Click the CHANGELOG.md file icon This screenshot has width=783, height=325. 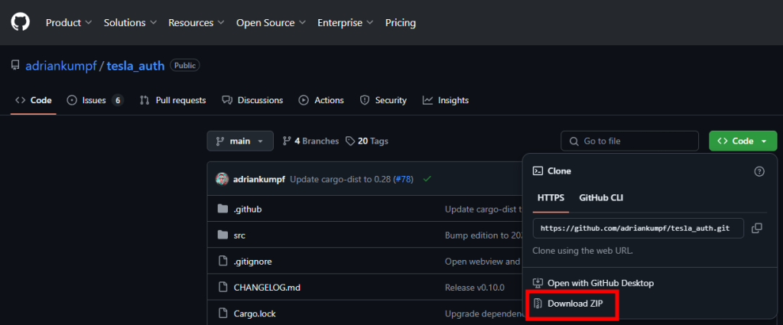(223, 287)
